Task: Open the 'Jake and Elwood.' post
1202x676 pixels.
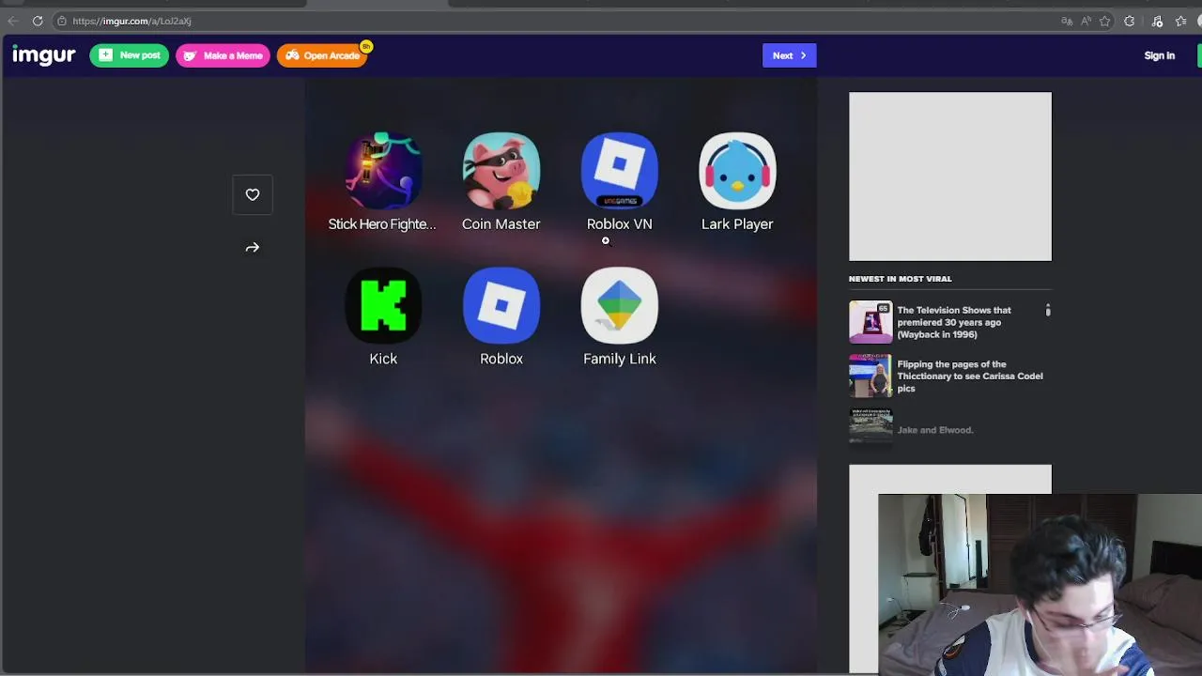Action: click(935, 430)
